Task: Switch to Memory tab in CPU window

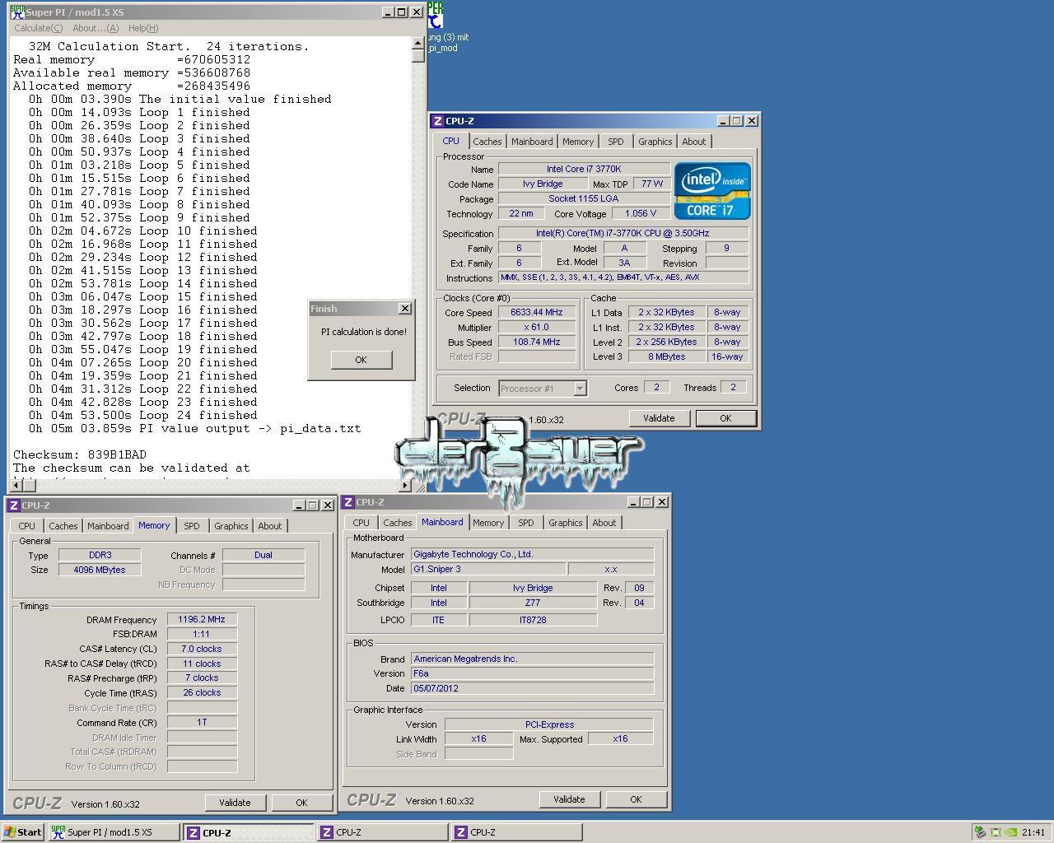Action: pos(578,142)
